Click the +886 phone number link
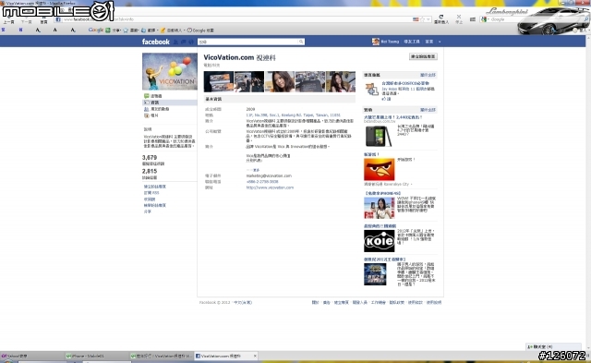 [262, 182]
